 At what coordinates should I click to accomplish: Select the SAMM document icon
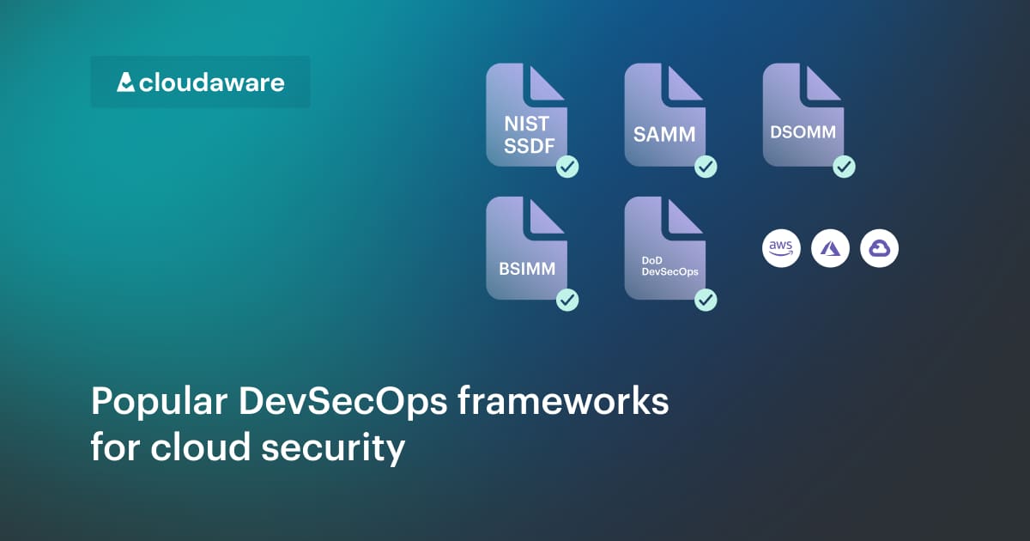(x=665, y=115)
